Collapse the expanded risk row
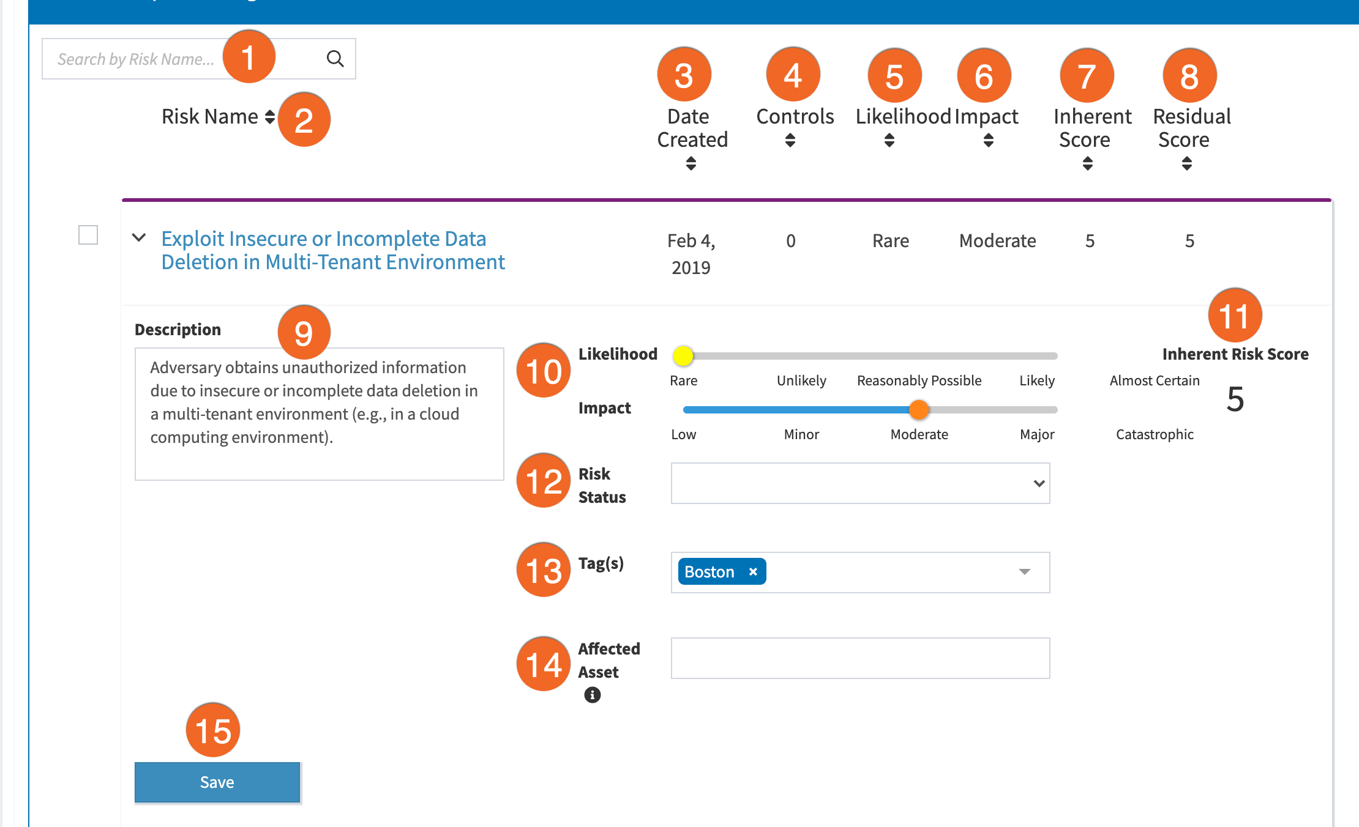 click(x=139, y=239)
